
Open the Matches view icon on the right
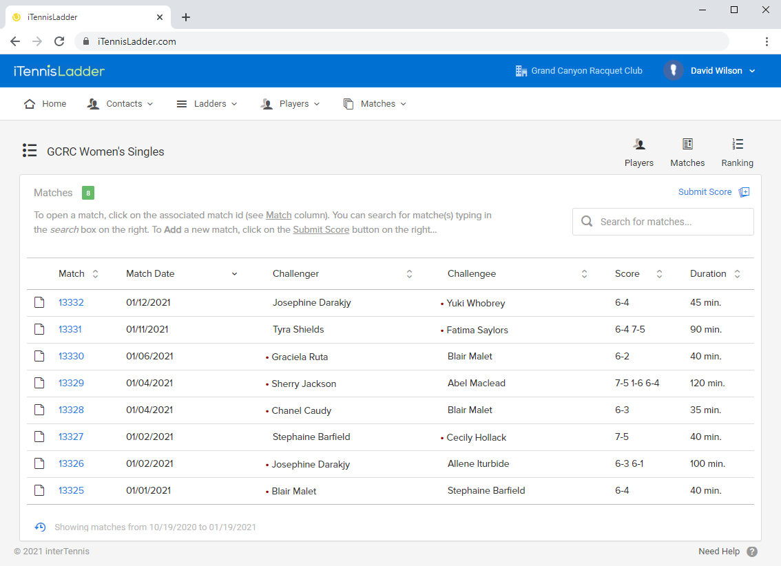687,145
